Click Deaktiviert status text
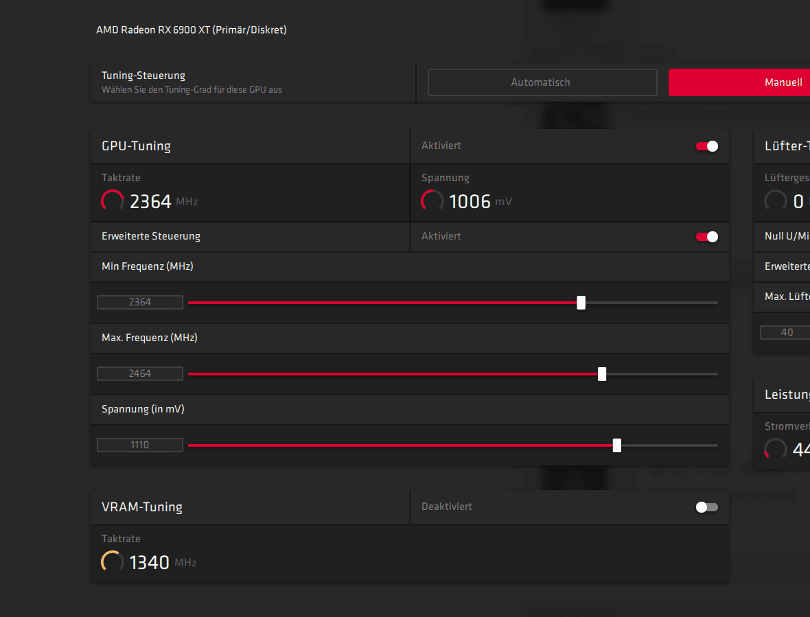This screenshot has height=617, width=810. click(446, 507)
